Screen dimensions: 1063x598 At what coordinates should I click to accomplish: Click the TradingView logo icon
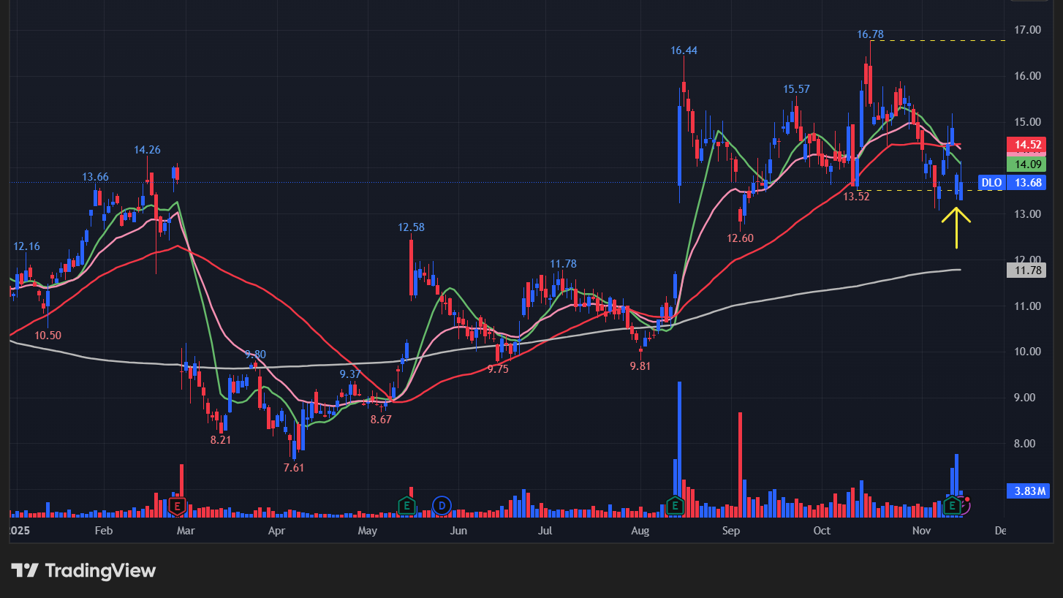tap(24, 571)
